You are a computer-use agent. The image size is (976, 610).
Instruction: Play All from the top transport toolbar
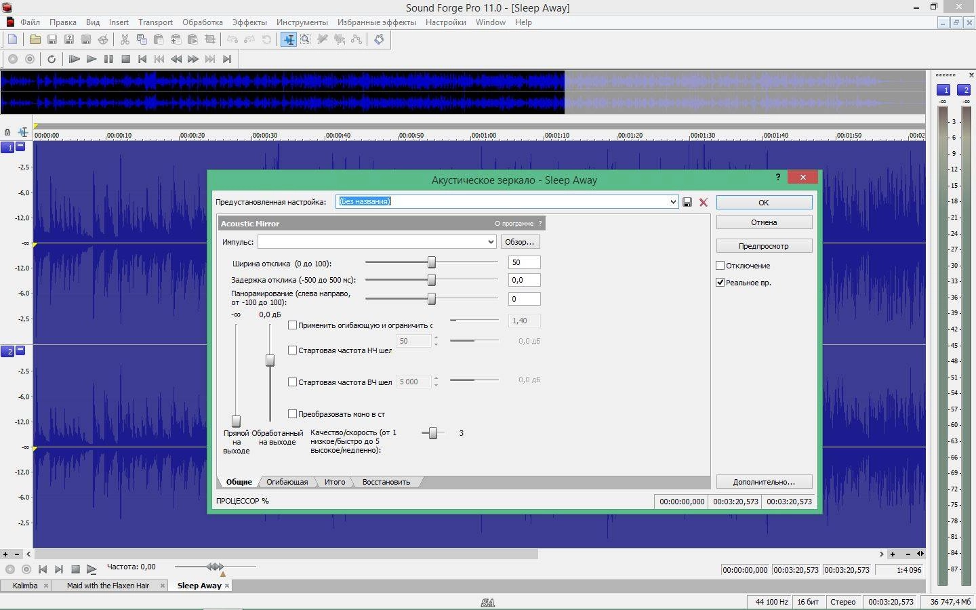(x=75, y=59)
